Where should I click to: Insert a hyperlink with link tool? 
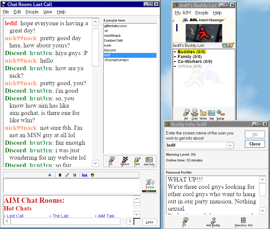pos(85,175)
